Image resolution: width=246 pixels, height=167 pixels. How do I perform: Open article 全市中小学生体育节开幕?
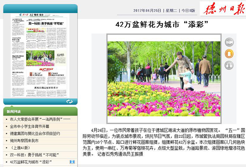pyautogui.click(x=30, y=127)
